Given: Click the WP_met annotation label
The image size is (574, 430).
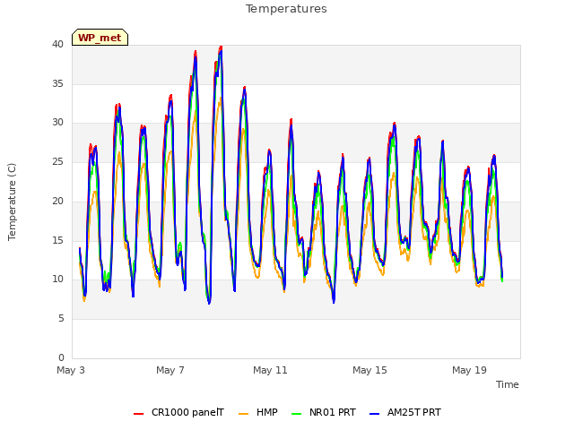Looking at the screenshot, I should coord(100,38).
